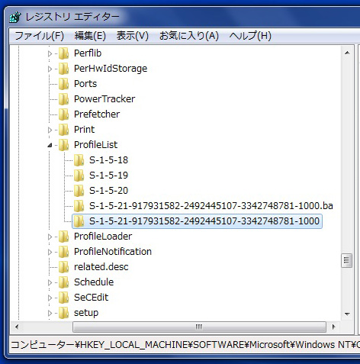
Task: Expand the ProfileLoader key
Action: coord(50,237)
